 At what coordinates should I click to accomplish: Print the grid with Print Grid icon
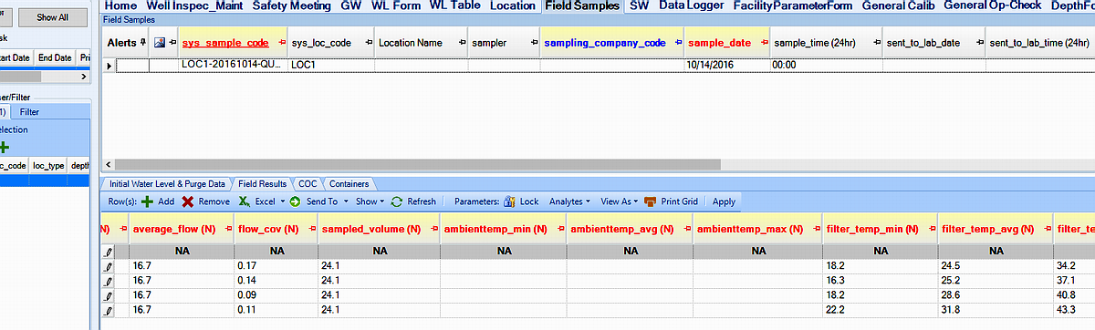671,201
